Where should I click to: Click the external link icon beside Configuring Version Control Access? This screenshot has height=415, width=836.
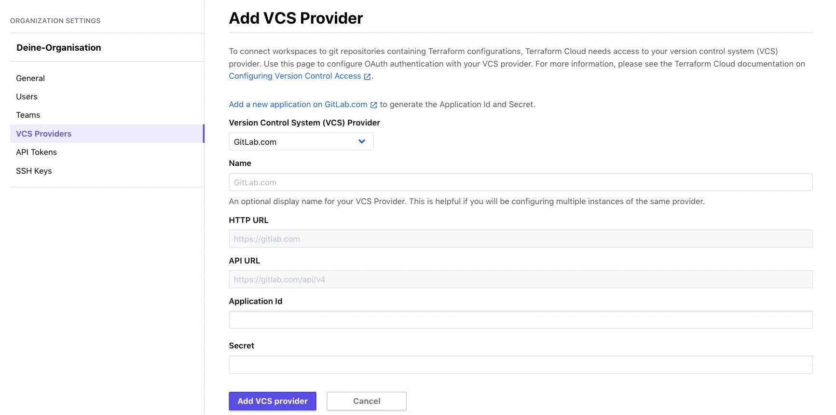367,76
